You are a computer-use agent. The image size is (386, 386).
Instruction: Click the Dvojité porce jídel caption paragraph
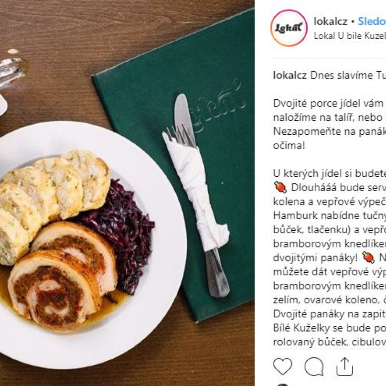pos(330,124)
